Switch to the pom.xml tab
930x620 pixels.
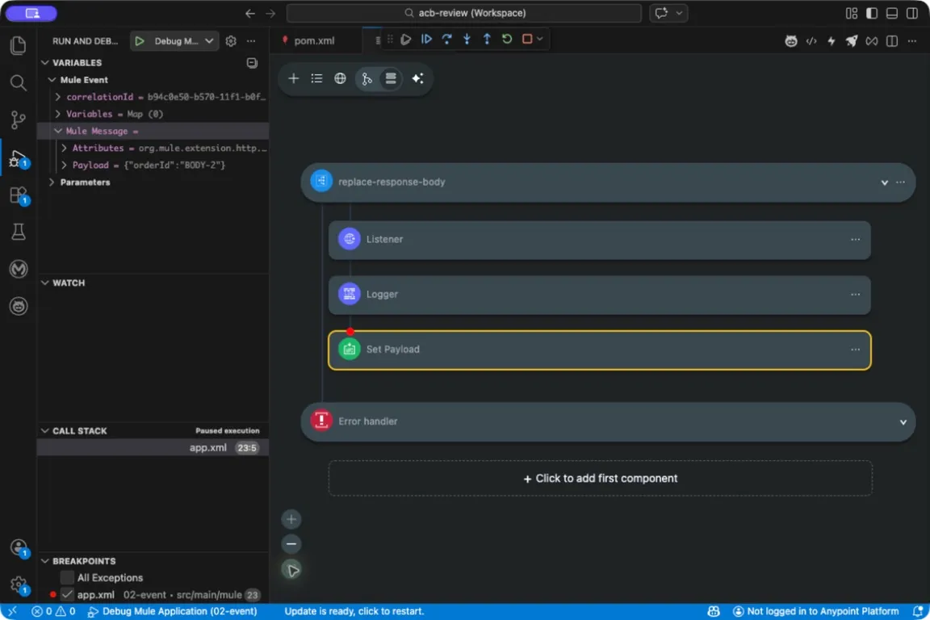314,41
